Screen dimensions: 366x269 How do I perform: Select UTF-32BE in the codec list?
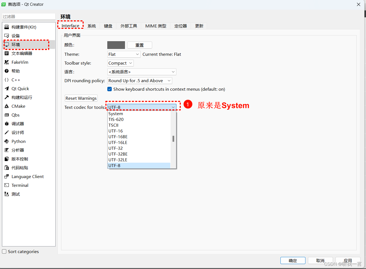139,154
